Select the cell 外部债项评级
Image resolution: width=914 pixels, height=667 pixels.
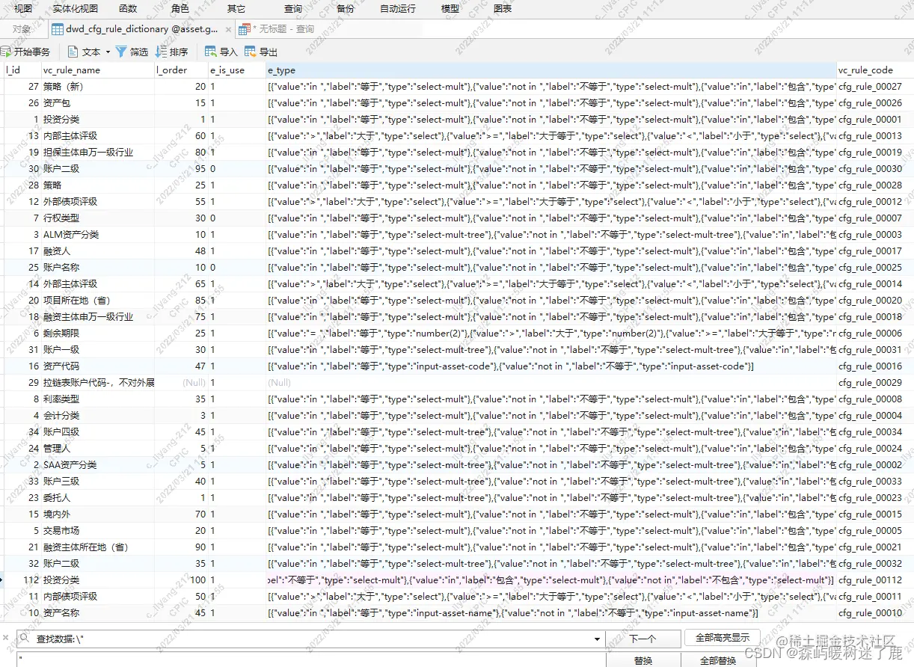pyautogui.click(x=97, y=202)
